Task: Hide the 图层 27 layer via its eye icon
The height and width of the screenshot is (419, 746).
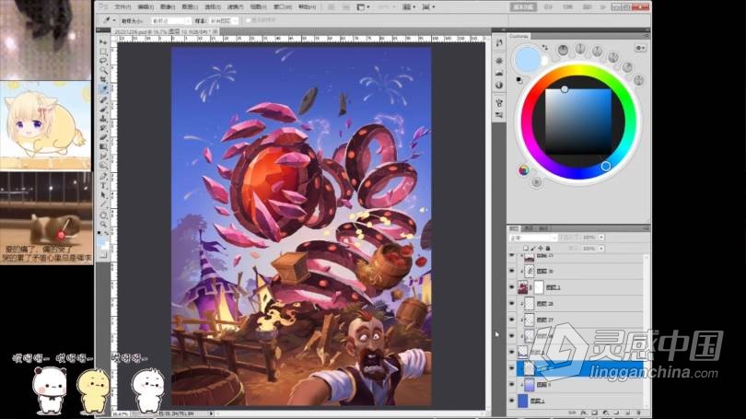Action: pos(512,320)
